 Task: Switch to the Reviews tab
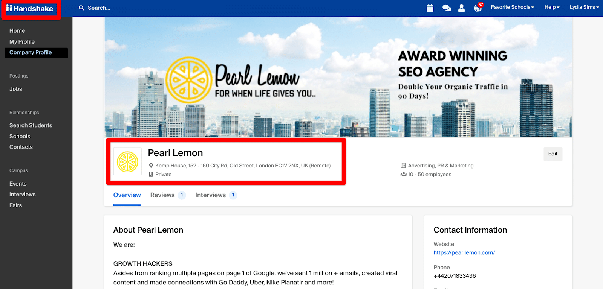(x=168, y=195)
